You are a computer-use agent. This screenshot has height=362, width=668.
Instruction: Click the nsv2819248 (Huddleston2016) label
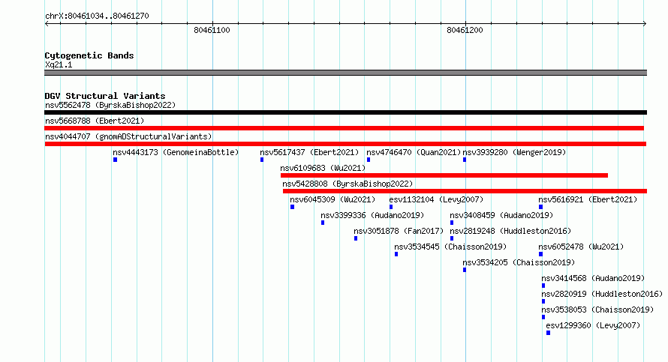click(510, 231)
